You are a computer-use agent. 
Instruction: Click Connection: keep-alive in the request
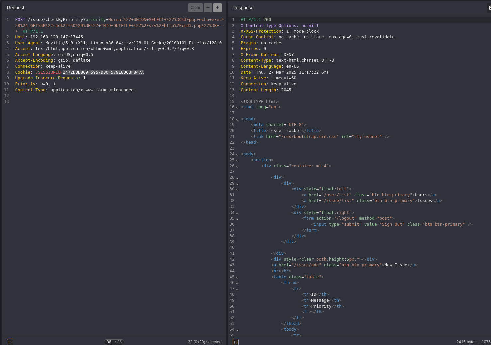pos(43,66)
